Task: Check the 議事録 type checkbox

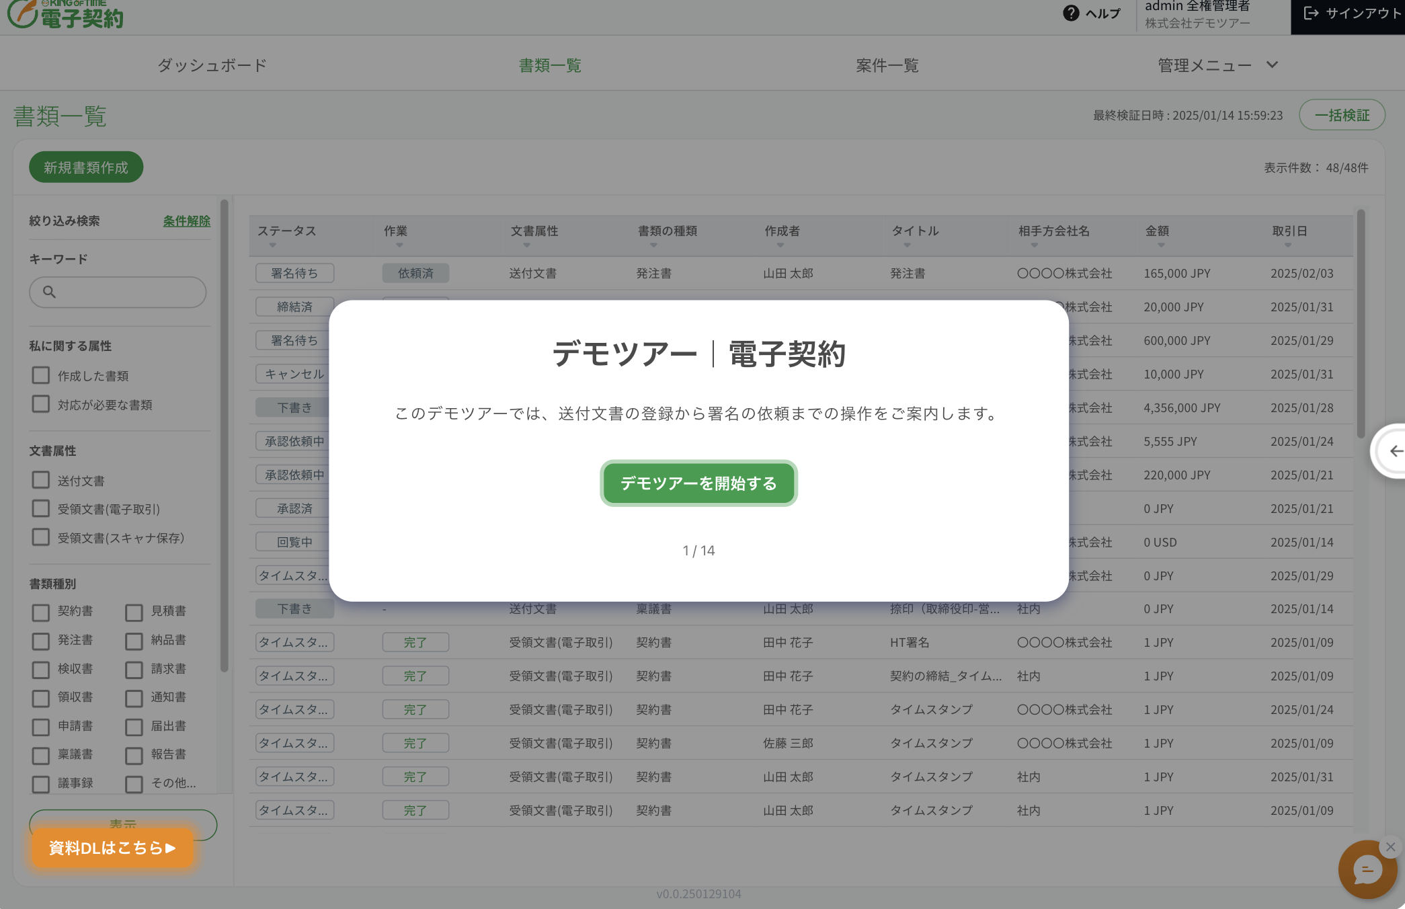Action: [41, 785]
